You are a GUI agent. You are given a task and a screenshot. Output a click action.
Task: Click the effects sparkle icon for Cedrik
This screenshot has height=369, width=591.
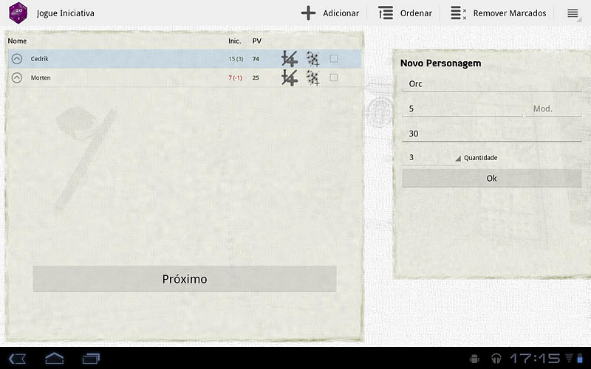312,59
